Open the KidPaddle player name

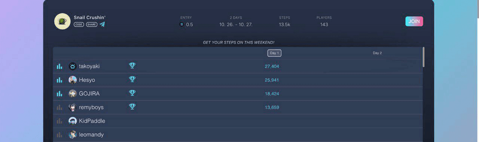(92, 121)
